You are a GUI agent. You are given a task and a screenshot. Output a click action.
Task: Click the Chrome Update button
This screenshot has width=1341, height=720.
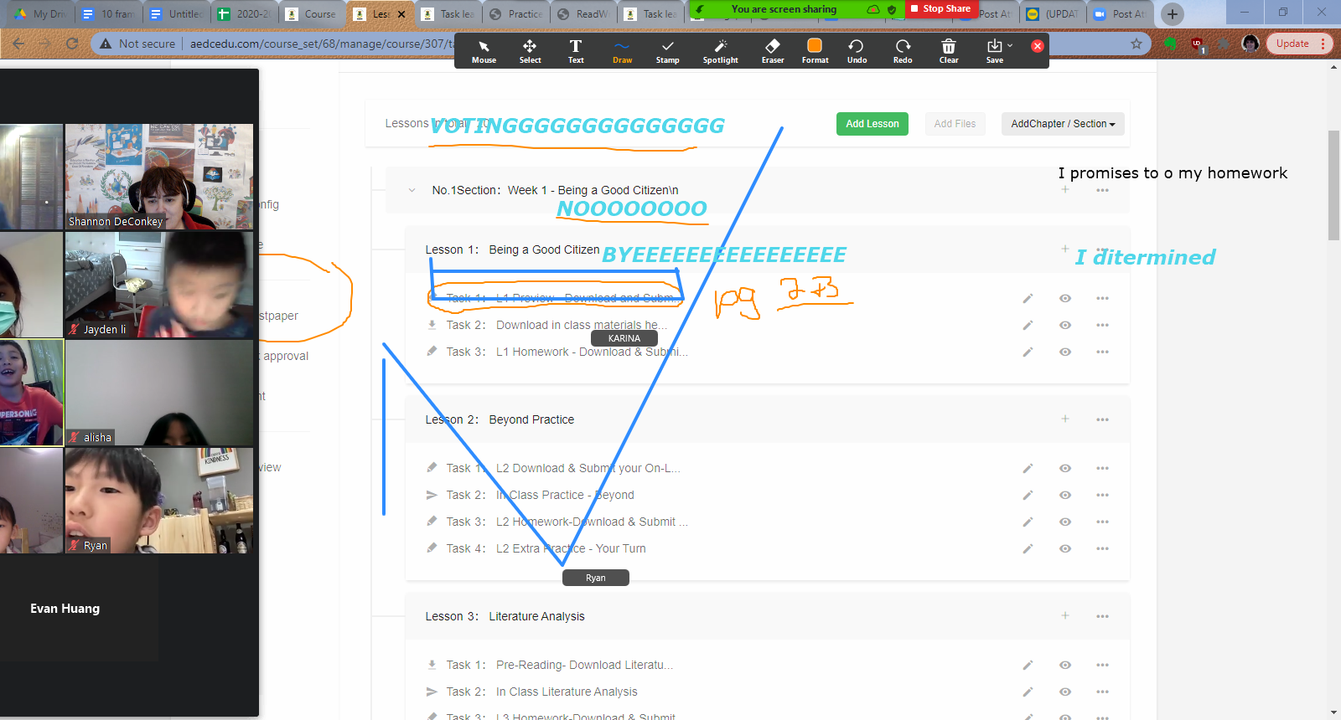(1298, 44)
